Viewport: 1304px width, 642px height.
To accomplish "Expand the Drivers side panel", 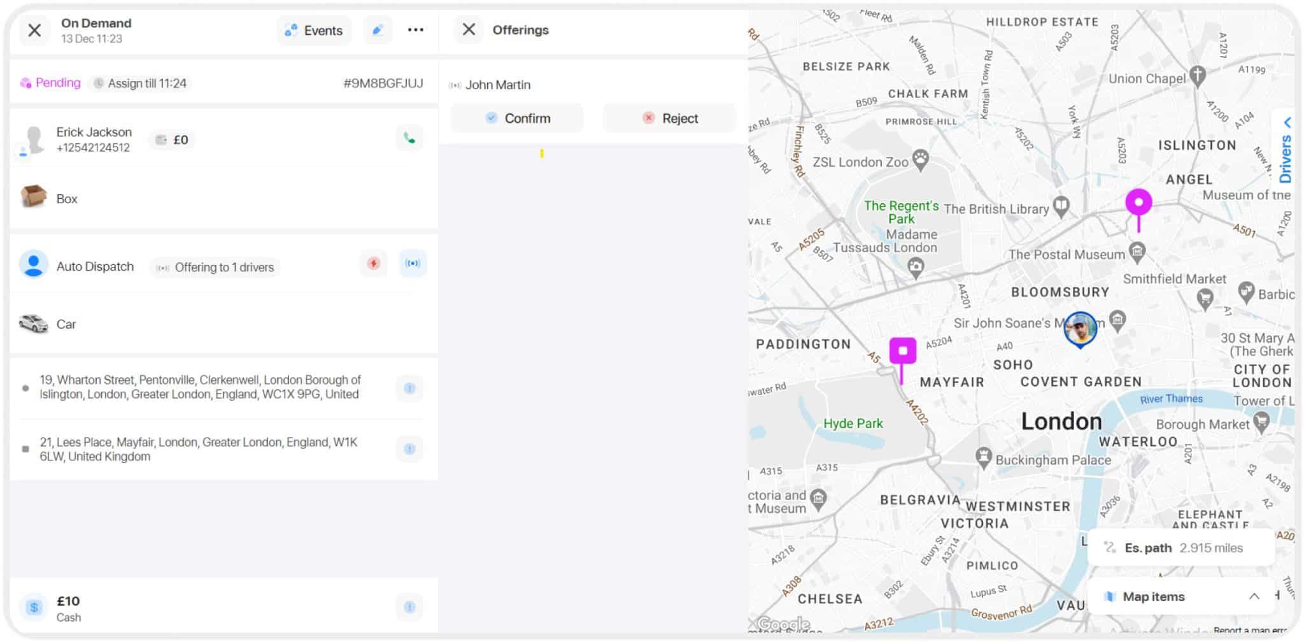I will click(x=1287, y=153).
